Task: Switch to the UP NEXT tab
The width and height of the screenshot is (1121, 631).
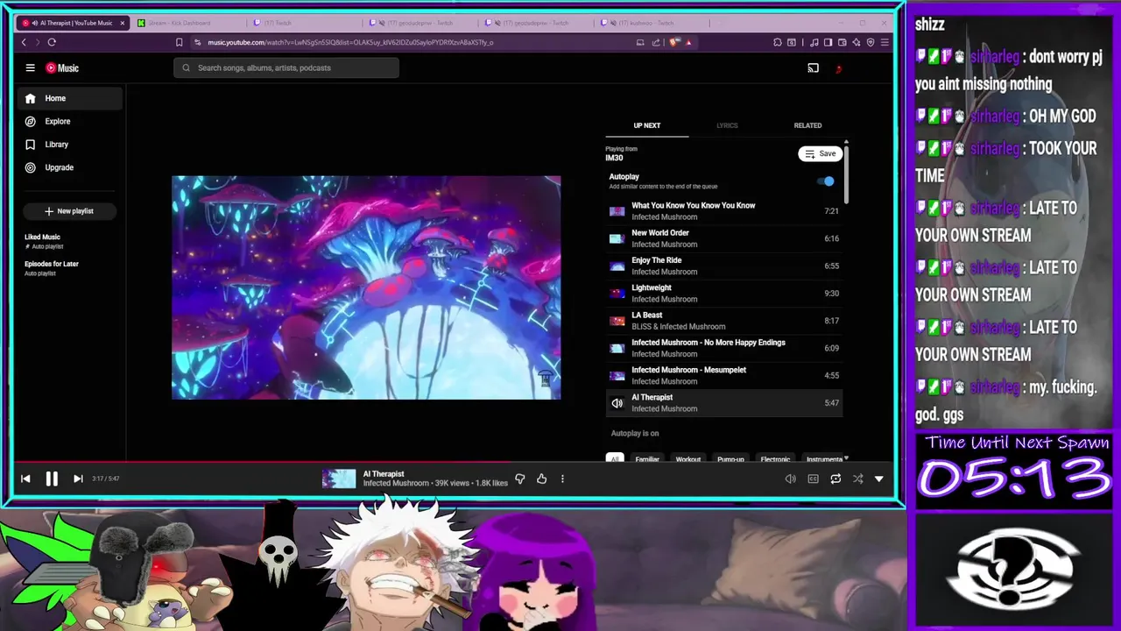Action: pos(647,125)
